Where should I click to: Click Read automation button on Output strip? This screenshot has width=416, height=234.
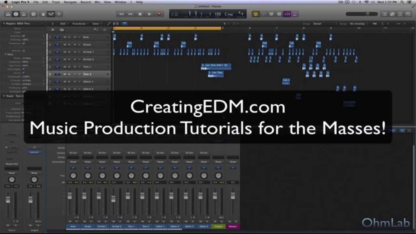[218, 162]
